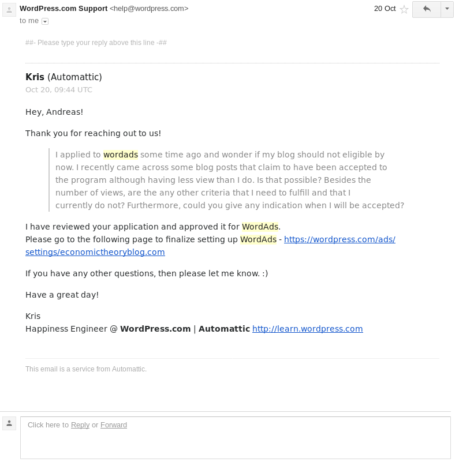Click the 20 Oct date label

tap(385, 9)
